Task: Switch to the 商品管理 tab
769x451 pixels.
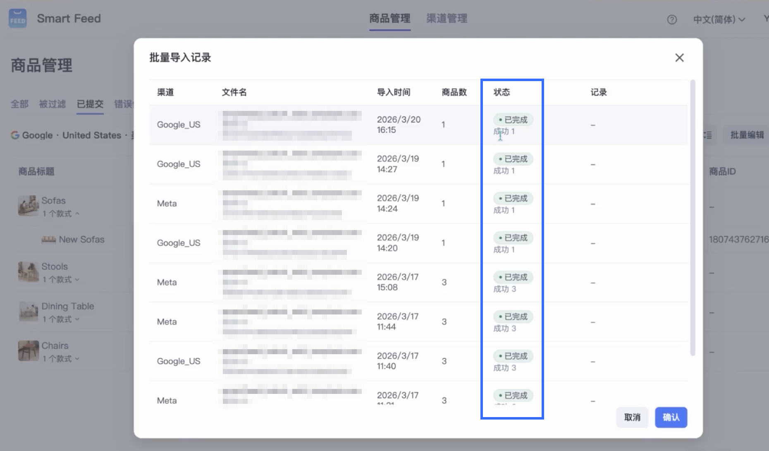Action: [389, 19]
